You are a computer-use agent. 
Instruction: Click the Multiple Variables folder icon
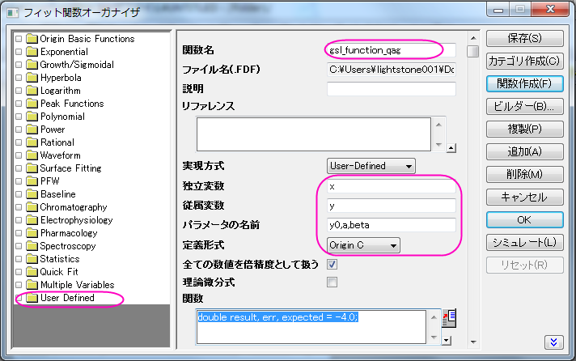pos(32,285)
